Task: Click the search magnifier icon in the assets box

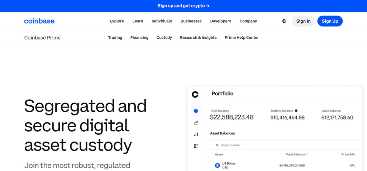Action: (x=217, y=145)
